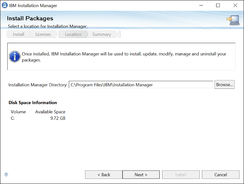Go to the Licenses step tab
The height and width of the screenshot is (184, 244).
tap(43, 34)
